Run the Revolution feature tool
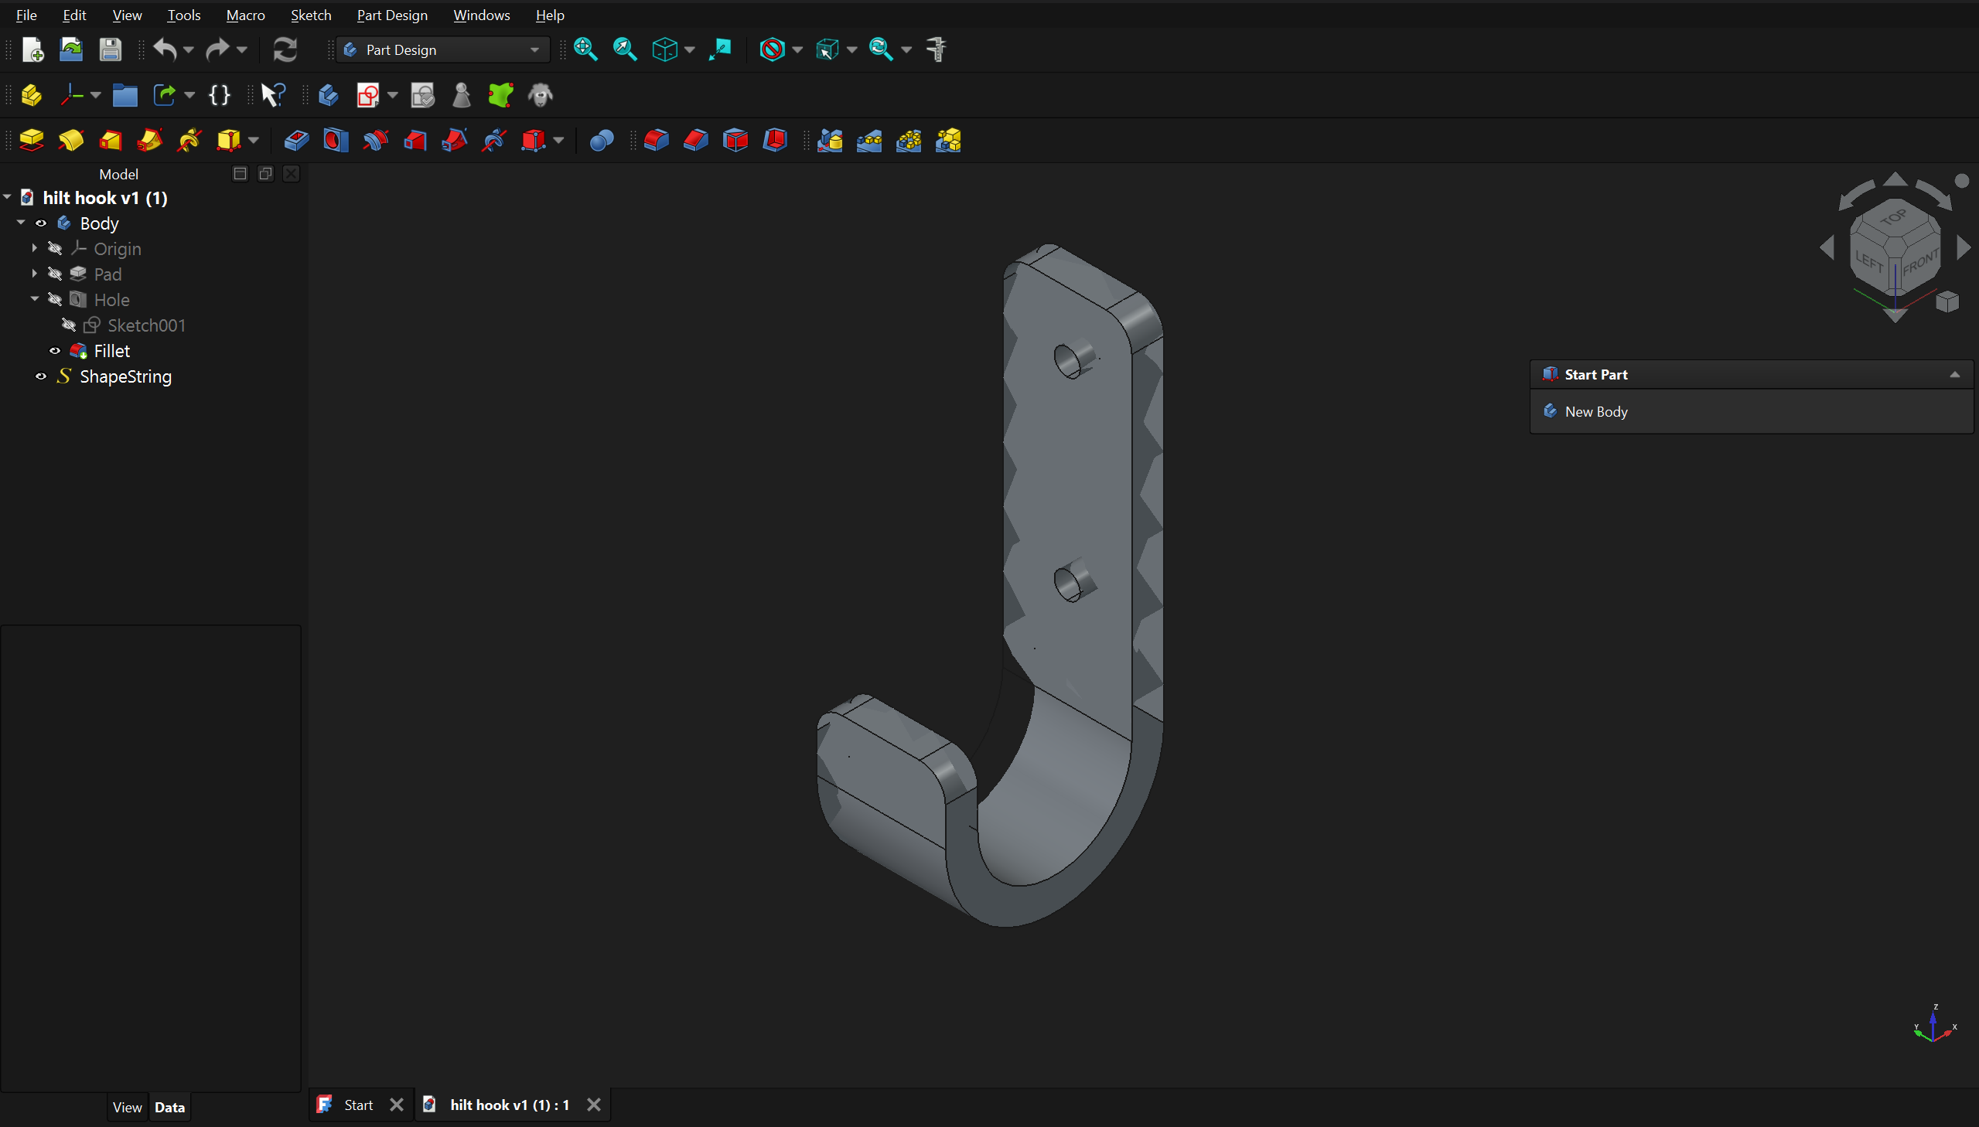 pos(71,140)
